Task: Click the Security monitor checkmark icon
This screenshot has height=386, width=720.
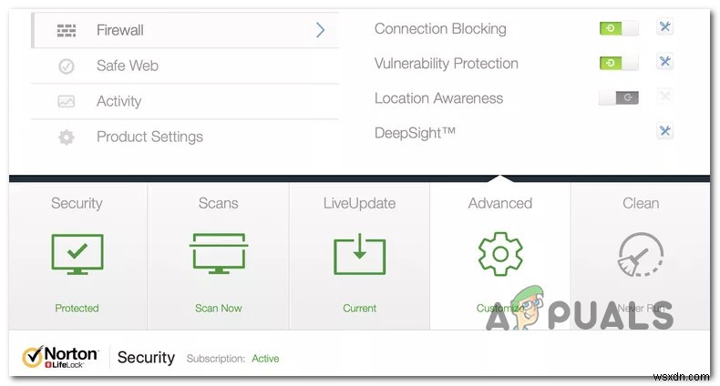Action: 77,254
